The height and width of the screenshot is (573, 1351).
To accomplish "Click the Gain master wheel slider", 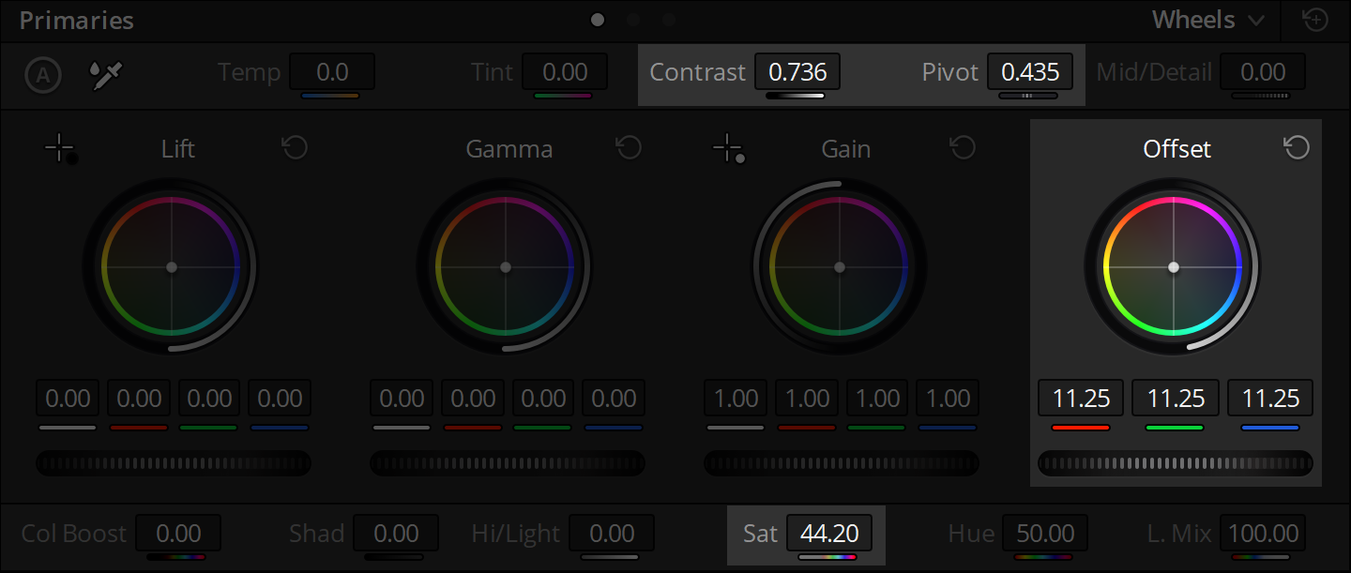I will (x=841, y=463).
